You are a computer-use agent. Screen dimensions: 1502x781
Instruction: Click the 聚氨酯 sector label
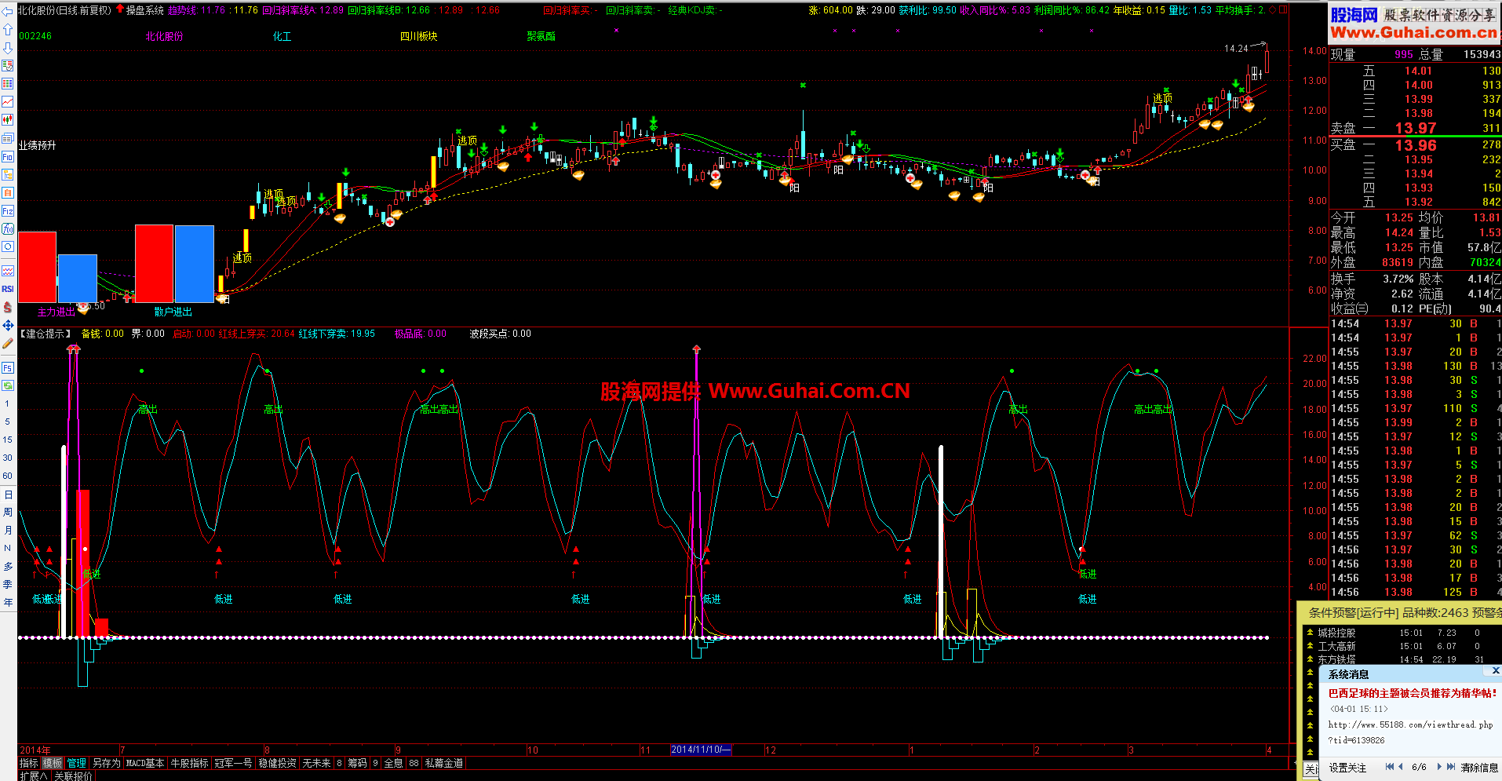(541, 36)
